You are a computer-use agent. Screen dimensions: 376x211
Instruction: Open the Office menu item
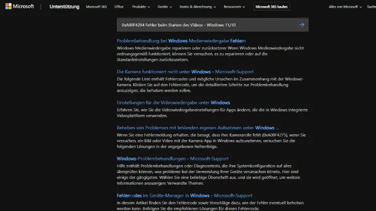click(119, 6)
